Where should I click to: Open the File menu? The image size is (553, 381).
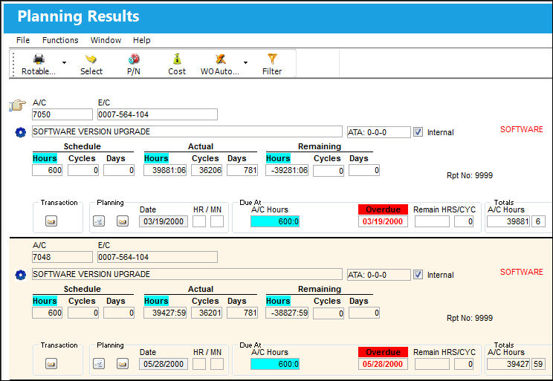click(23, 40)
